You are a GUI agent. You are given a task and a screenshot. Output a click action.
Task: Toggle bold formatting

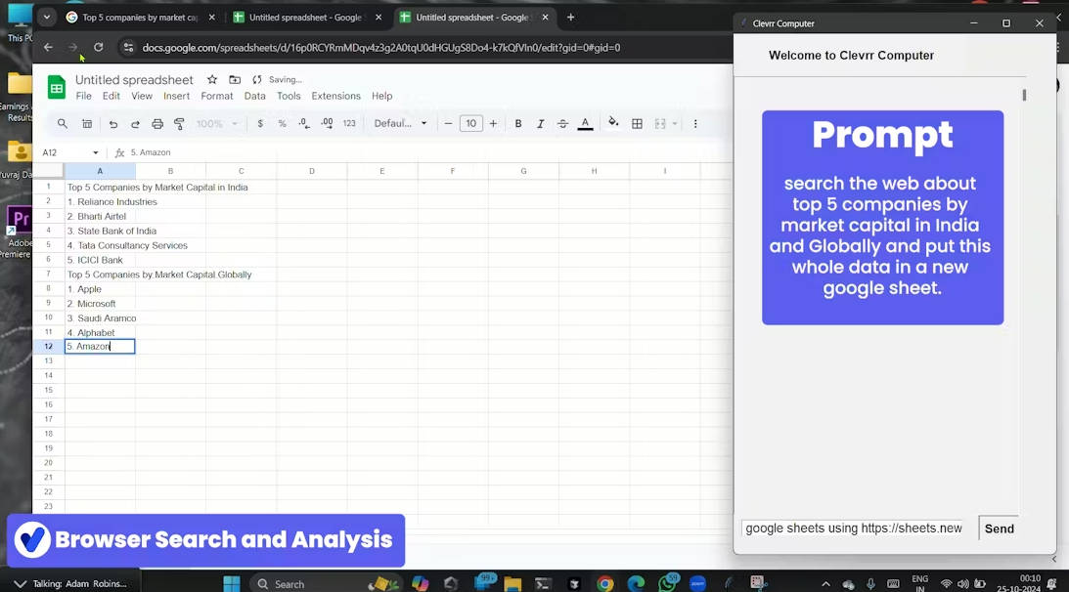518,124
